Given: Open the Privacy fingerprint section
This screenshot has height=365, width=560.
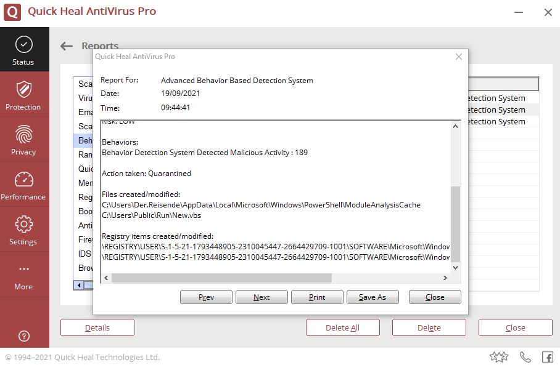Looking at the screenshot, I should coord(24,139).
